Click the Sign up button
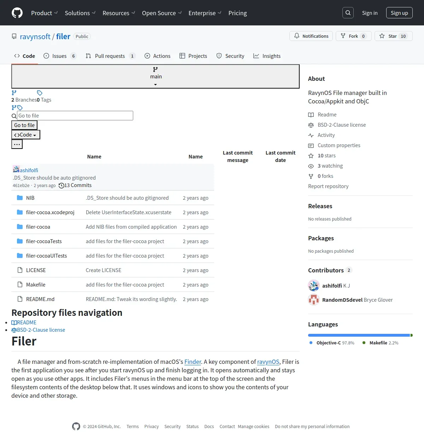Viewport: 424px width, 445px height. pos(399,13)
